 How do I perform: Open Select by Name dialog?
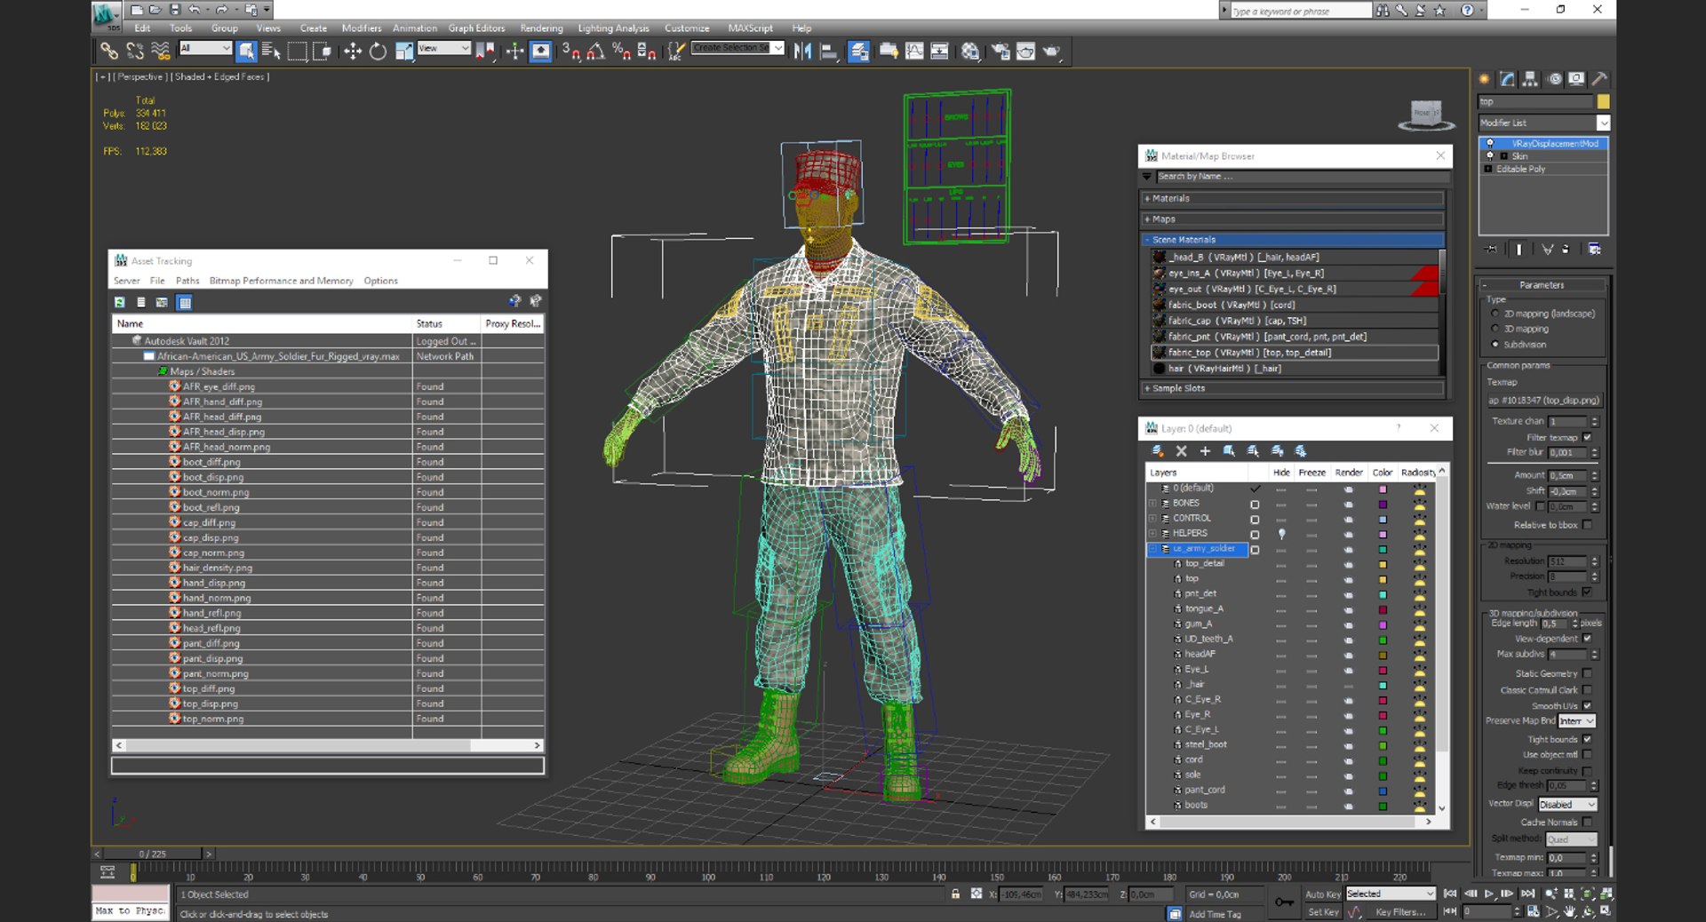click(271, 52)
